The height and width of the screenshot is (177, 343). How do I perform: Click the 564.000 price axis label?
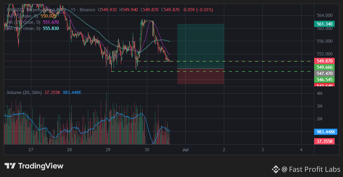325,15
